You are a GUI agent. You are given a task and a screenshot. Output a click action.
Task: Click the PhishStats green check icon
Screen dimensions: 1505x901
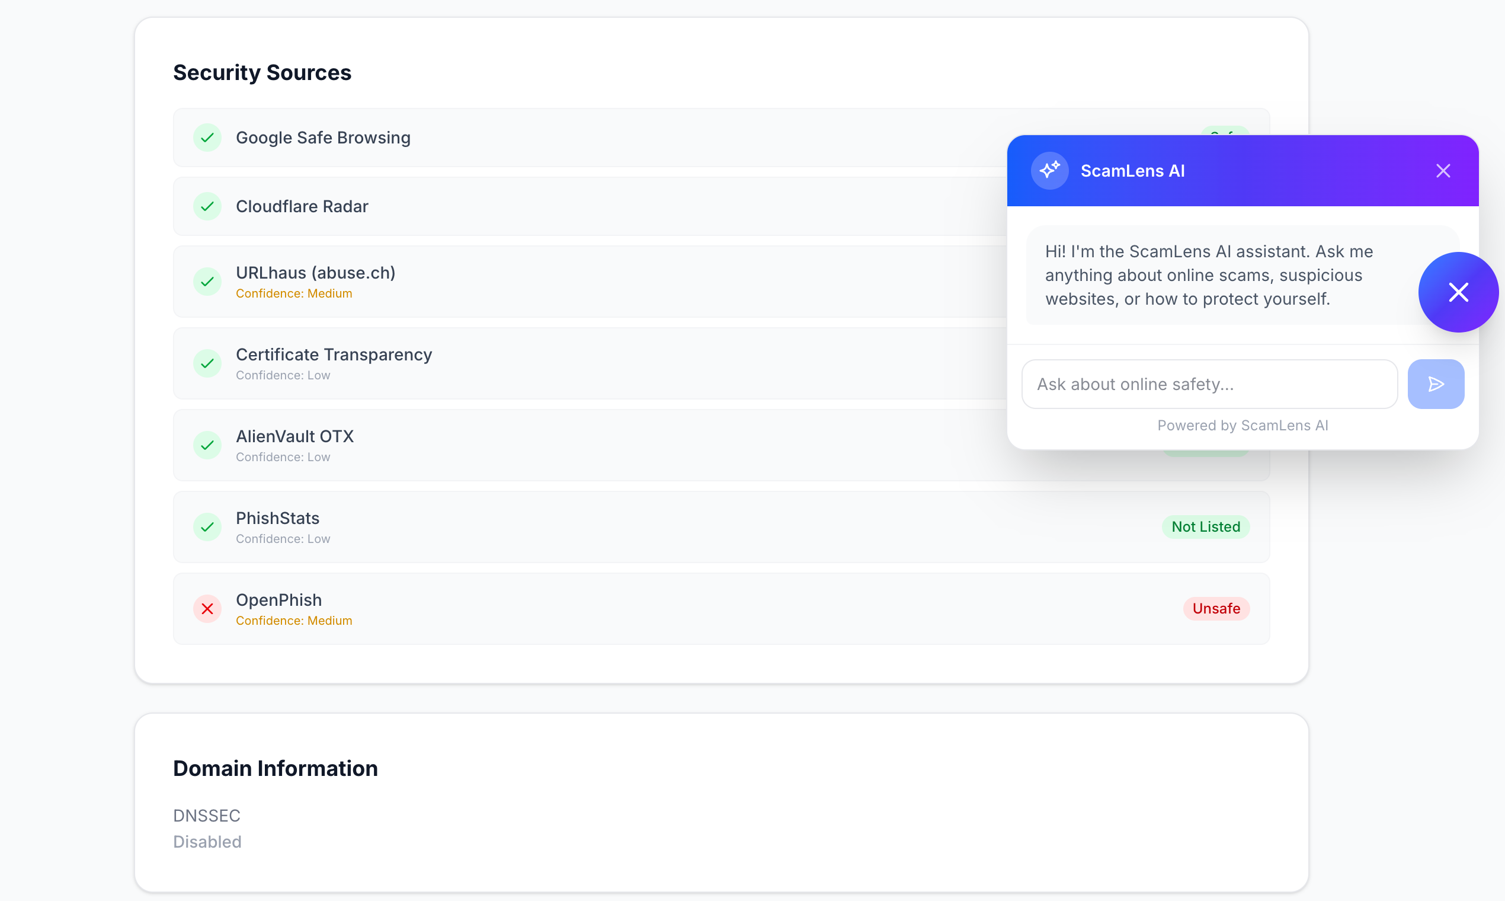pos(207,526)
